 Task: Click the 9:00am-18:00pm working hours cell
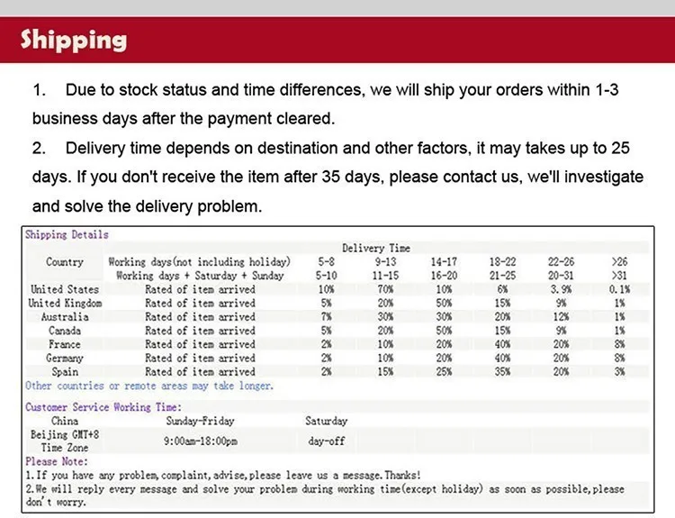[201, 441]
